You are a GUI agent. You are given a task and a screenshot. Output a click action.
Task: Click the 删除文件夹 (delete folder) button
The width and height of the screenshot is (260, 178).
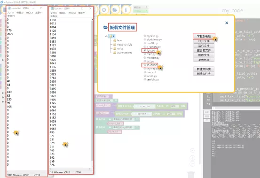point(204,74)
